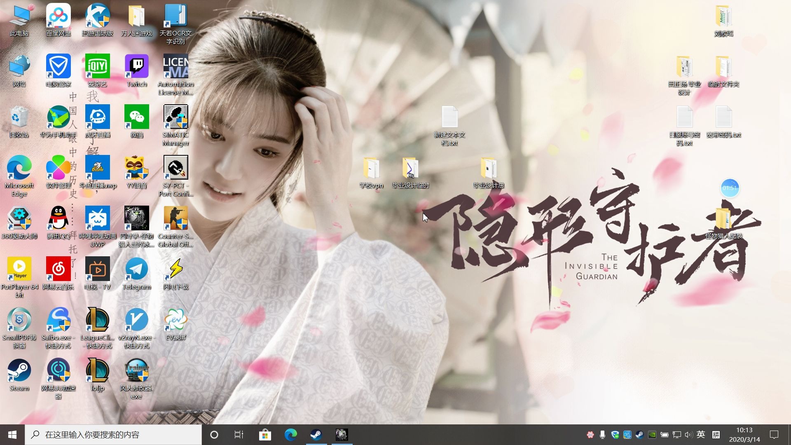Viewport: 791px width, 445px height.
Task: Open the notification action center
Action: pyautogui.click(x=774, y=435)
